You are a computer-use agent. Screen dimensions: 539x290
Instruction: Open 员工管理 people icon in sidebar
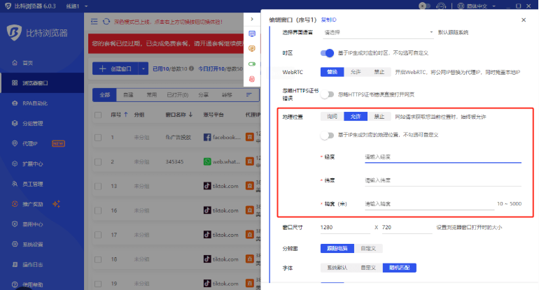click(x=15, y=184)
